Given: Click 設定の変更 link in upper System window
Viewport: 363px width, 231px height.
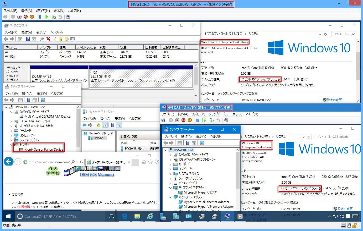Looking at the screenshot, I should point(334,100).
